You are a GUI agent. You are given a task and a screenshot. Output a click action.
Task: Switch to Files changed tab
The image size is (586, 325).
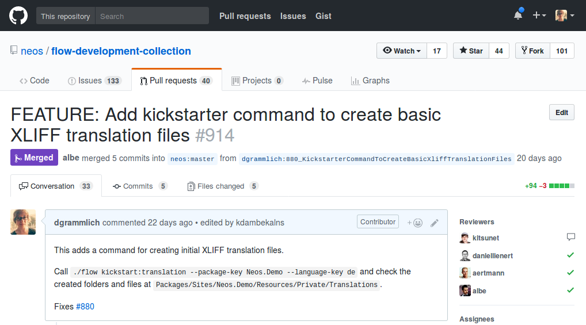click(222, 186)
